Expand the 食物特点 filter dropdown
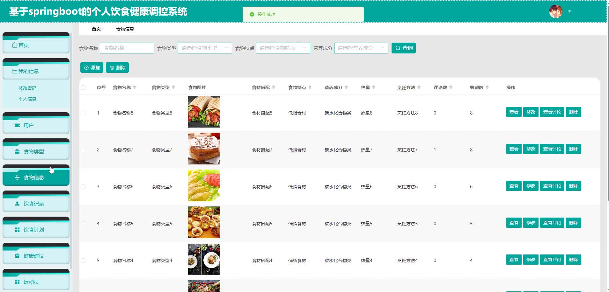Screen dimensions: 609x292 click(x=283, y=48)
